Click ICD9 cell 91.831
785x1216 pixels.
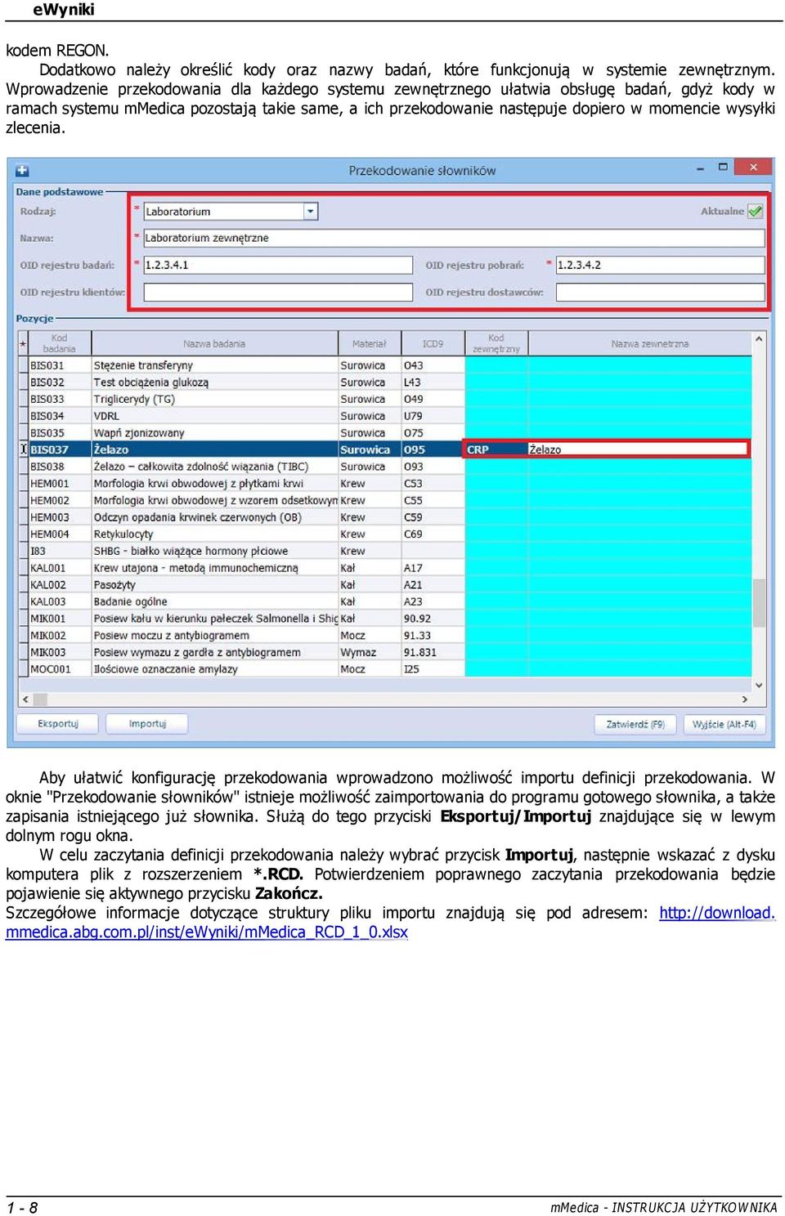tap(433, 652)
